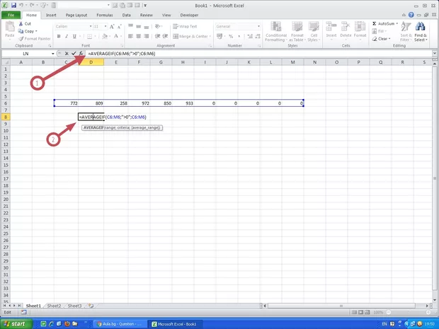Open Merge & Center dropdown arrow

pos(210,36)
